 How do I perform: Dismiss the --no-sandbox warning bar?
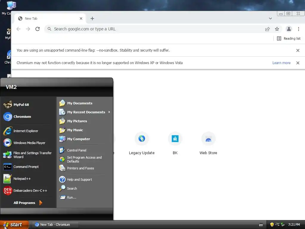298,50
